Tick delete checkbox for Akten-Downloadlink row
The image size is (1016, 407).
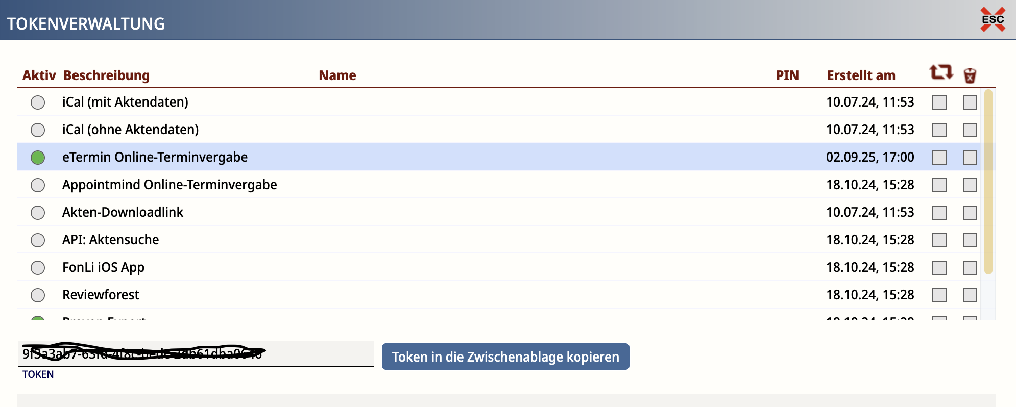click(970, 213)
